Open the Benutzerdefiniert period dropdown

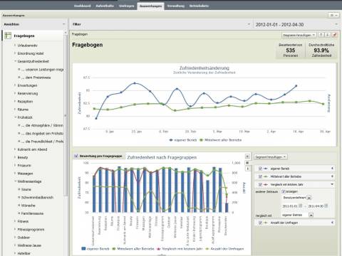click(x=309, y=198)
